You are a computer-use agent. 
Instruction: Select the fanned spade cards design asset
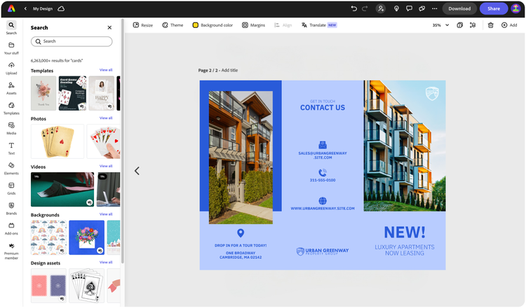click(x=86, y=286)
